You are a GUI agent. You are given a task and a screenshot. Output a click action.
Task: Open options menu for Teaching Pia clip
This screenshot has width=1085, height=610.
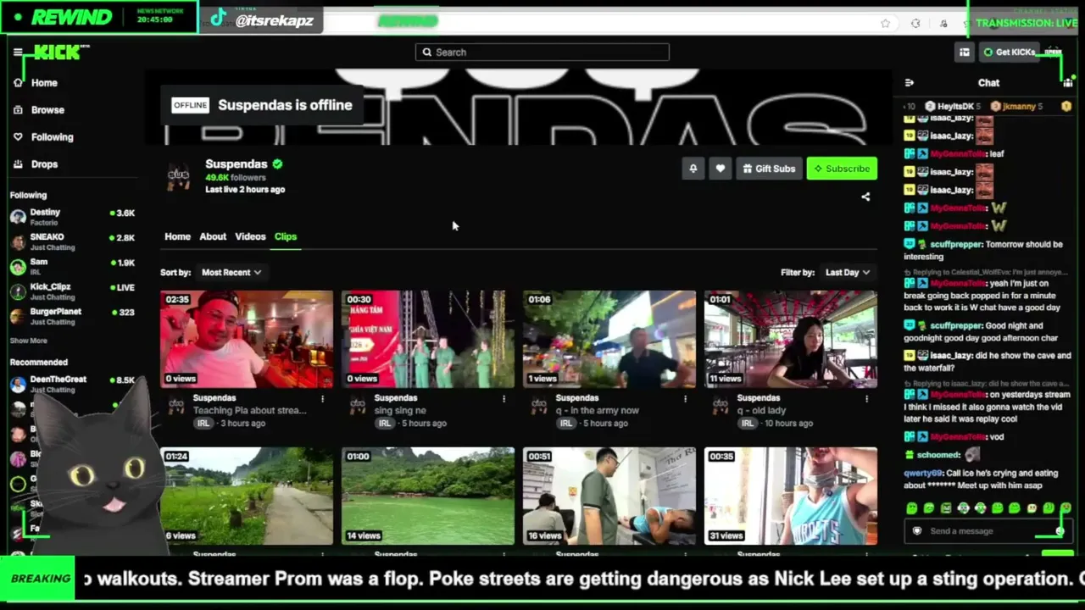pyautogui.click(x=322, y=398)
